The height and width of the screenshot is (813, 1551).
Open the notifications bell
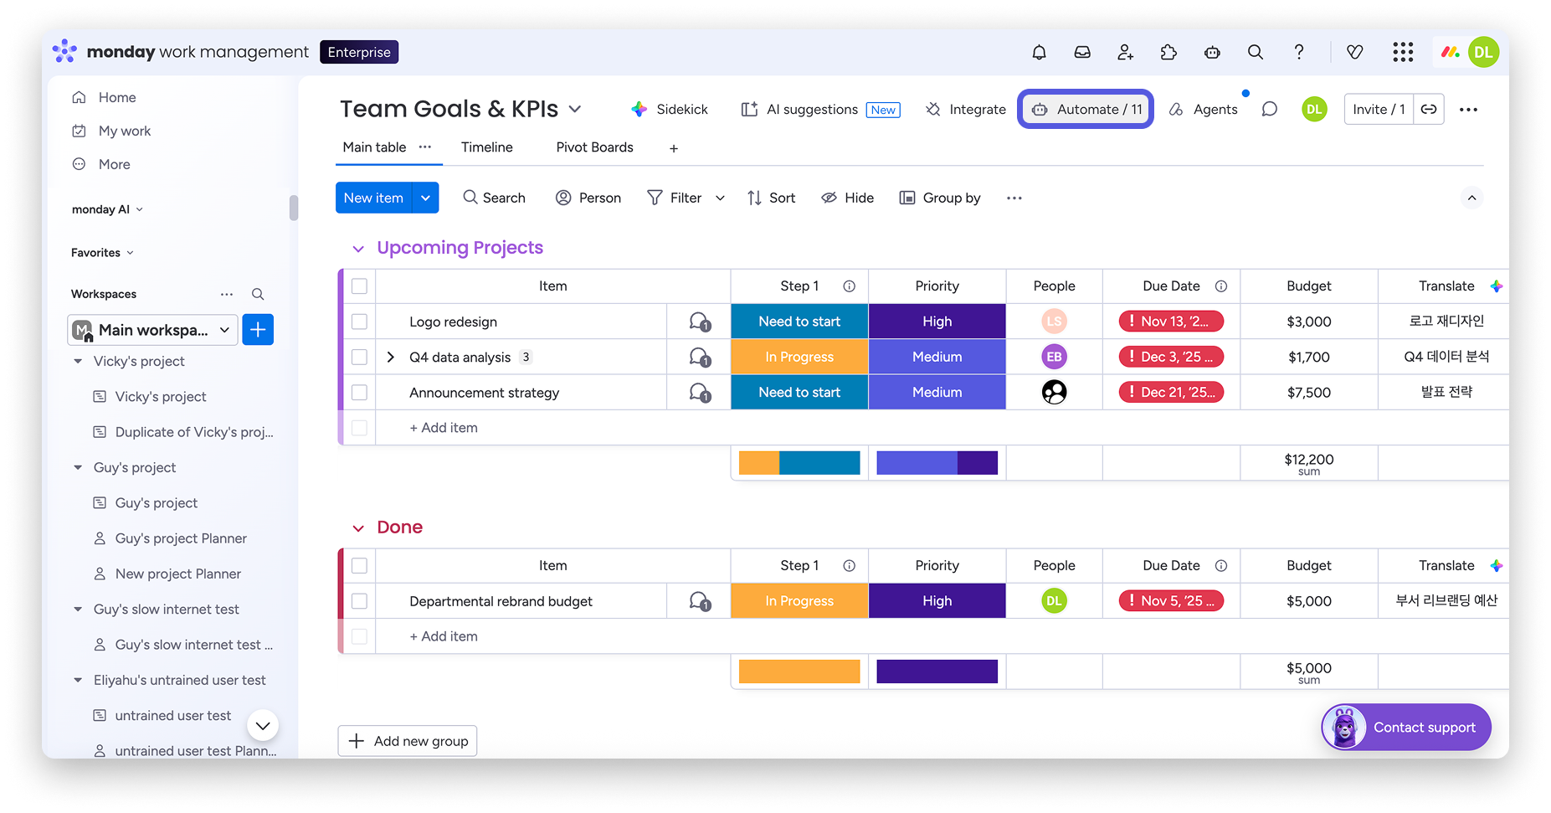(x=1039, y=52)
